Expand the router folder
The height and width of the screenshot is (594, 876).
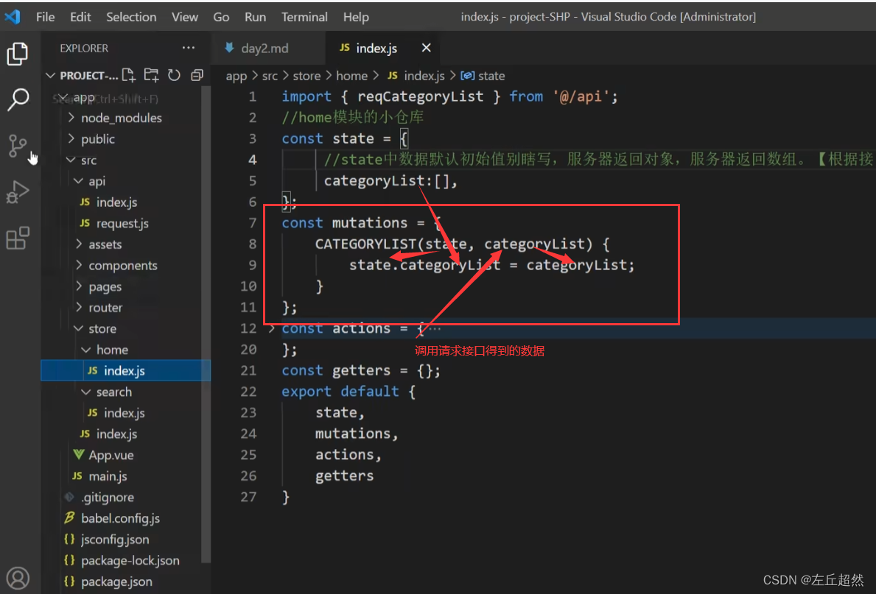[x=79, y=308]
